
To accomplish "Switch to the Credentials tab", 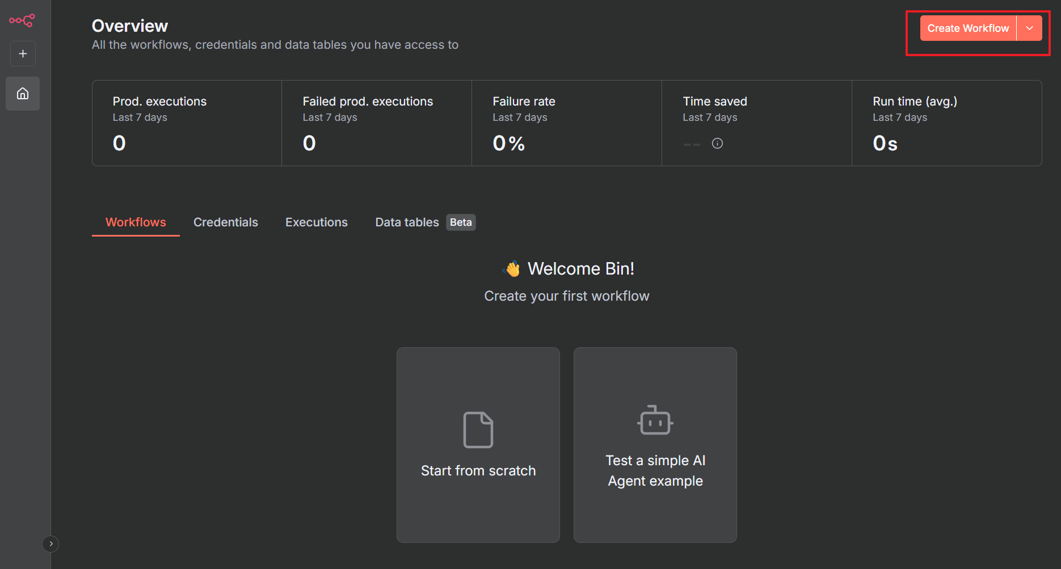I will (x=225, y=222).
